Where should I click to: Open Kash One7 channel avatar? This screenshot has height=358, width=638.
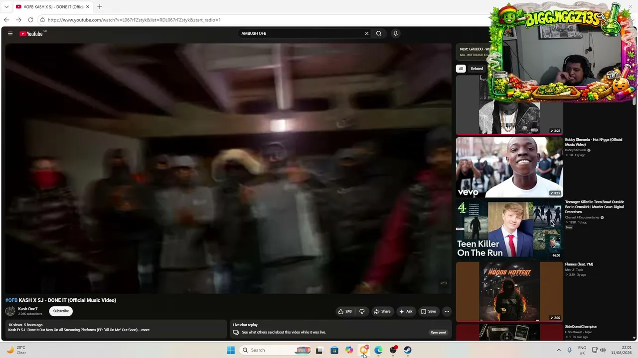pos(10,311)
